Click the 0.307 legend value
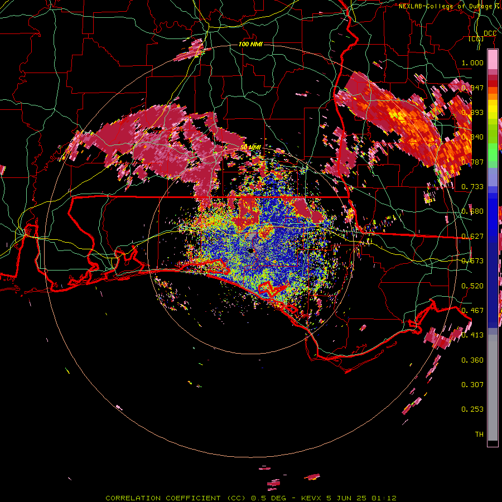Viewport: 502px width, 502px height. [472, 384]
